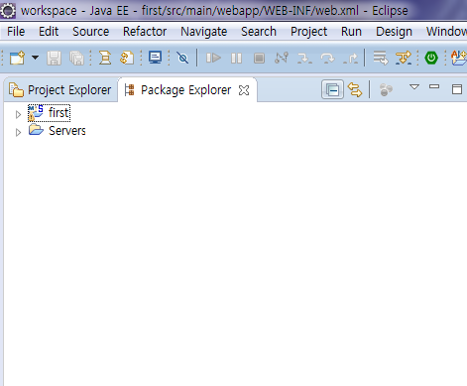Open the Package Explorer View Menu triangle

[x=414, y=87]
